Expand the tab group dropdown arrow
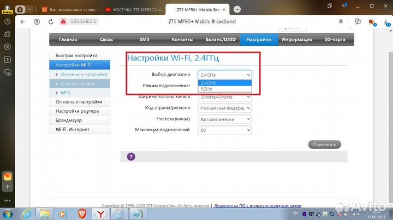The width and height of the screenshot is (393, 220). (29, 9)
